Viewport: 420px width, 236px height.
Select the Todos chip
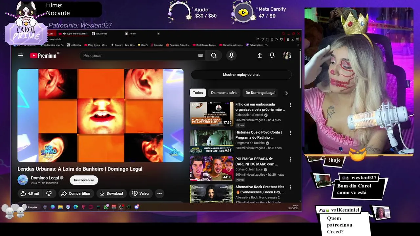(198, 93)
